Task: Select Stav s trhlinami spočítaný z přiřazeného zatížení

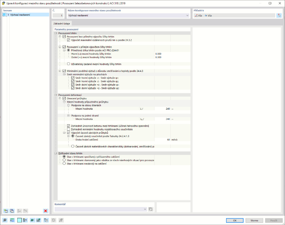Action: tap(64, 156)
